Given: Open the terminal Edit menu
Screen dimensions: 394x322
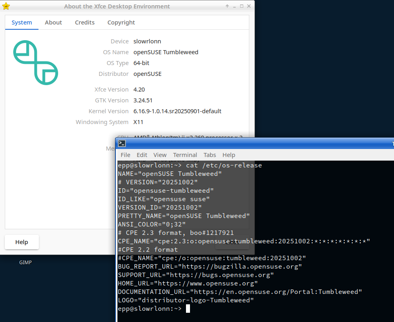Looking at the screenshot, I should (x=142, y=155).
